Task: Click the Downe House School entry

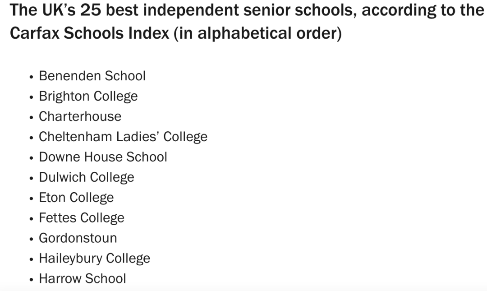Action: (x=103, y=157)
